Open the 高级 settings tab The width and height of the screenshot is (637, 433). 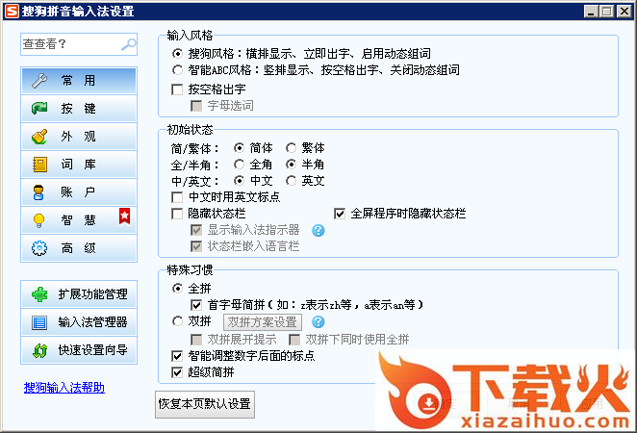(x=79, y=248)
